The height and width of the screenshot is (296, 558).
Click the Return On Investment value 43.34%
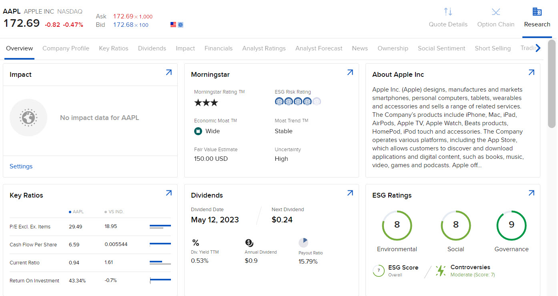77,280
